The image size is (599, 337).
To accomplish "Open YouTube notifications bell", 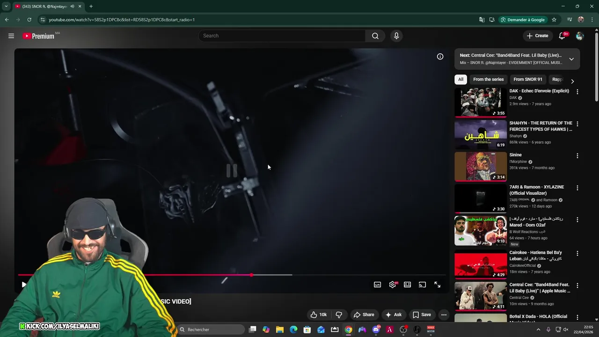I will (562, 36).
